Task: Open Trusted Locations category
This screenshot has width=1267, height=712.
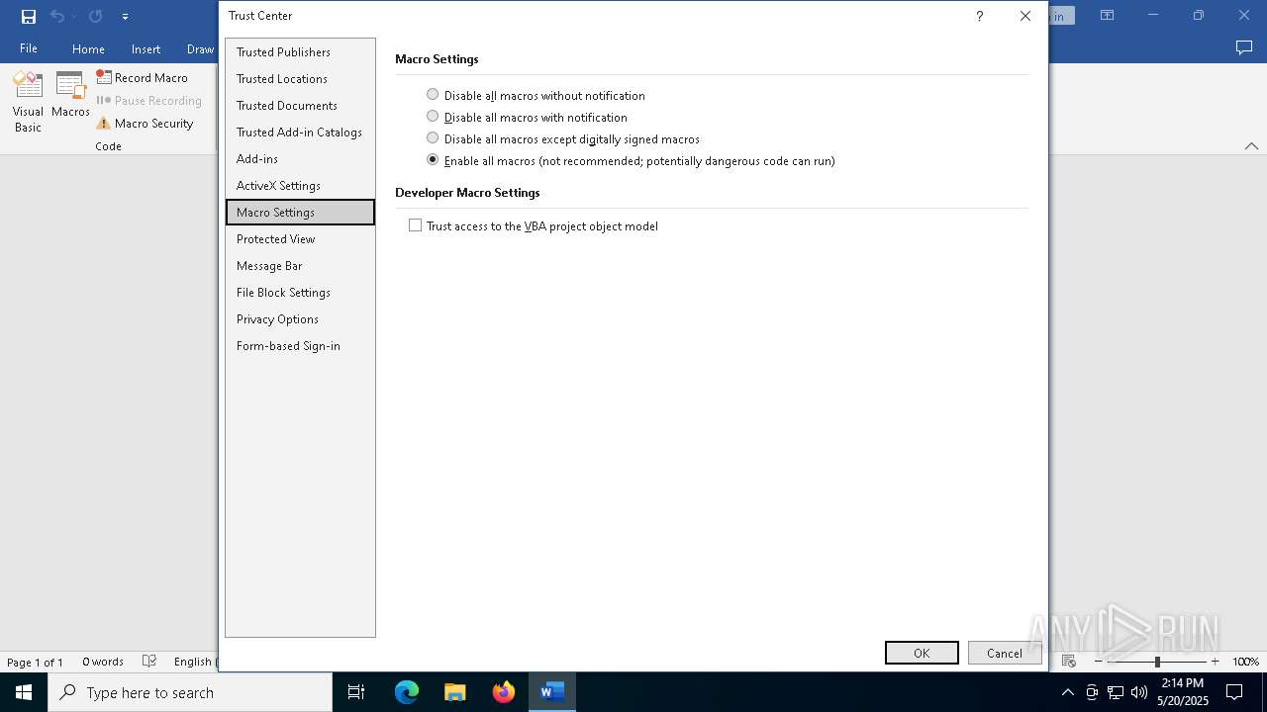Action: coord(300,79)
